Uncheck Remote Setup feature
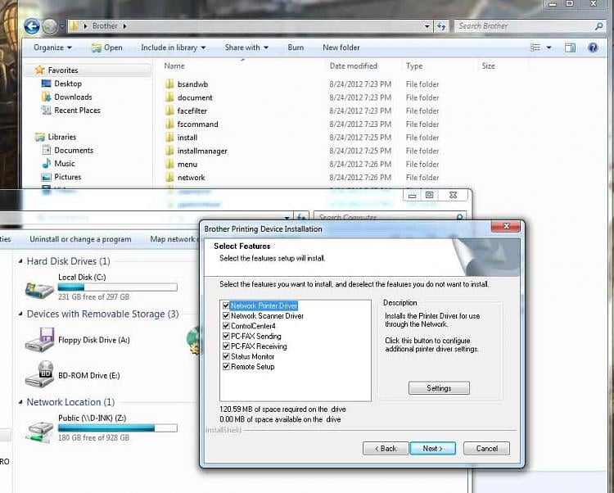Viewport: 614px width, 493px height. [226, 367]
